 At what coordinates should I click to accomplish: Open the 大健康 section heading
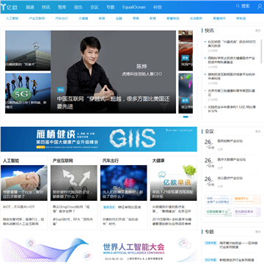(x=158, y=161)
